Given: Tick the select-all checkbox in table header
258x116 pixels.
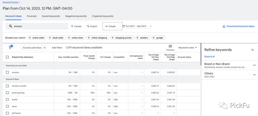Looking at the screenshot, I should tap(7, 57).
